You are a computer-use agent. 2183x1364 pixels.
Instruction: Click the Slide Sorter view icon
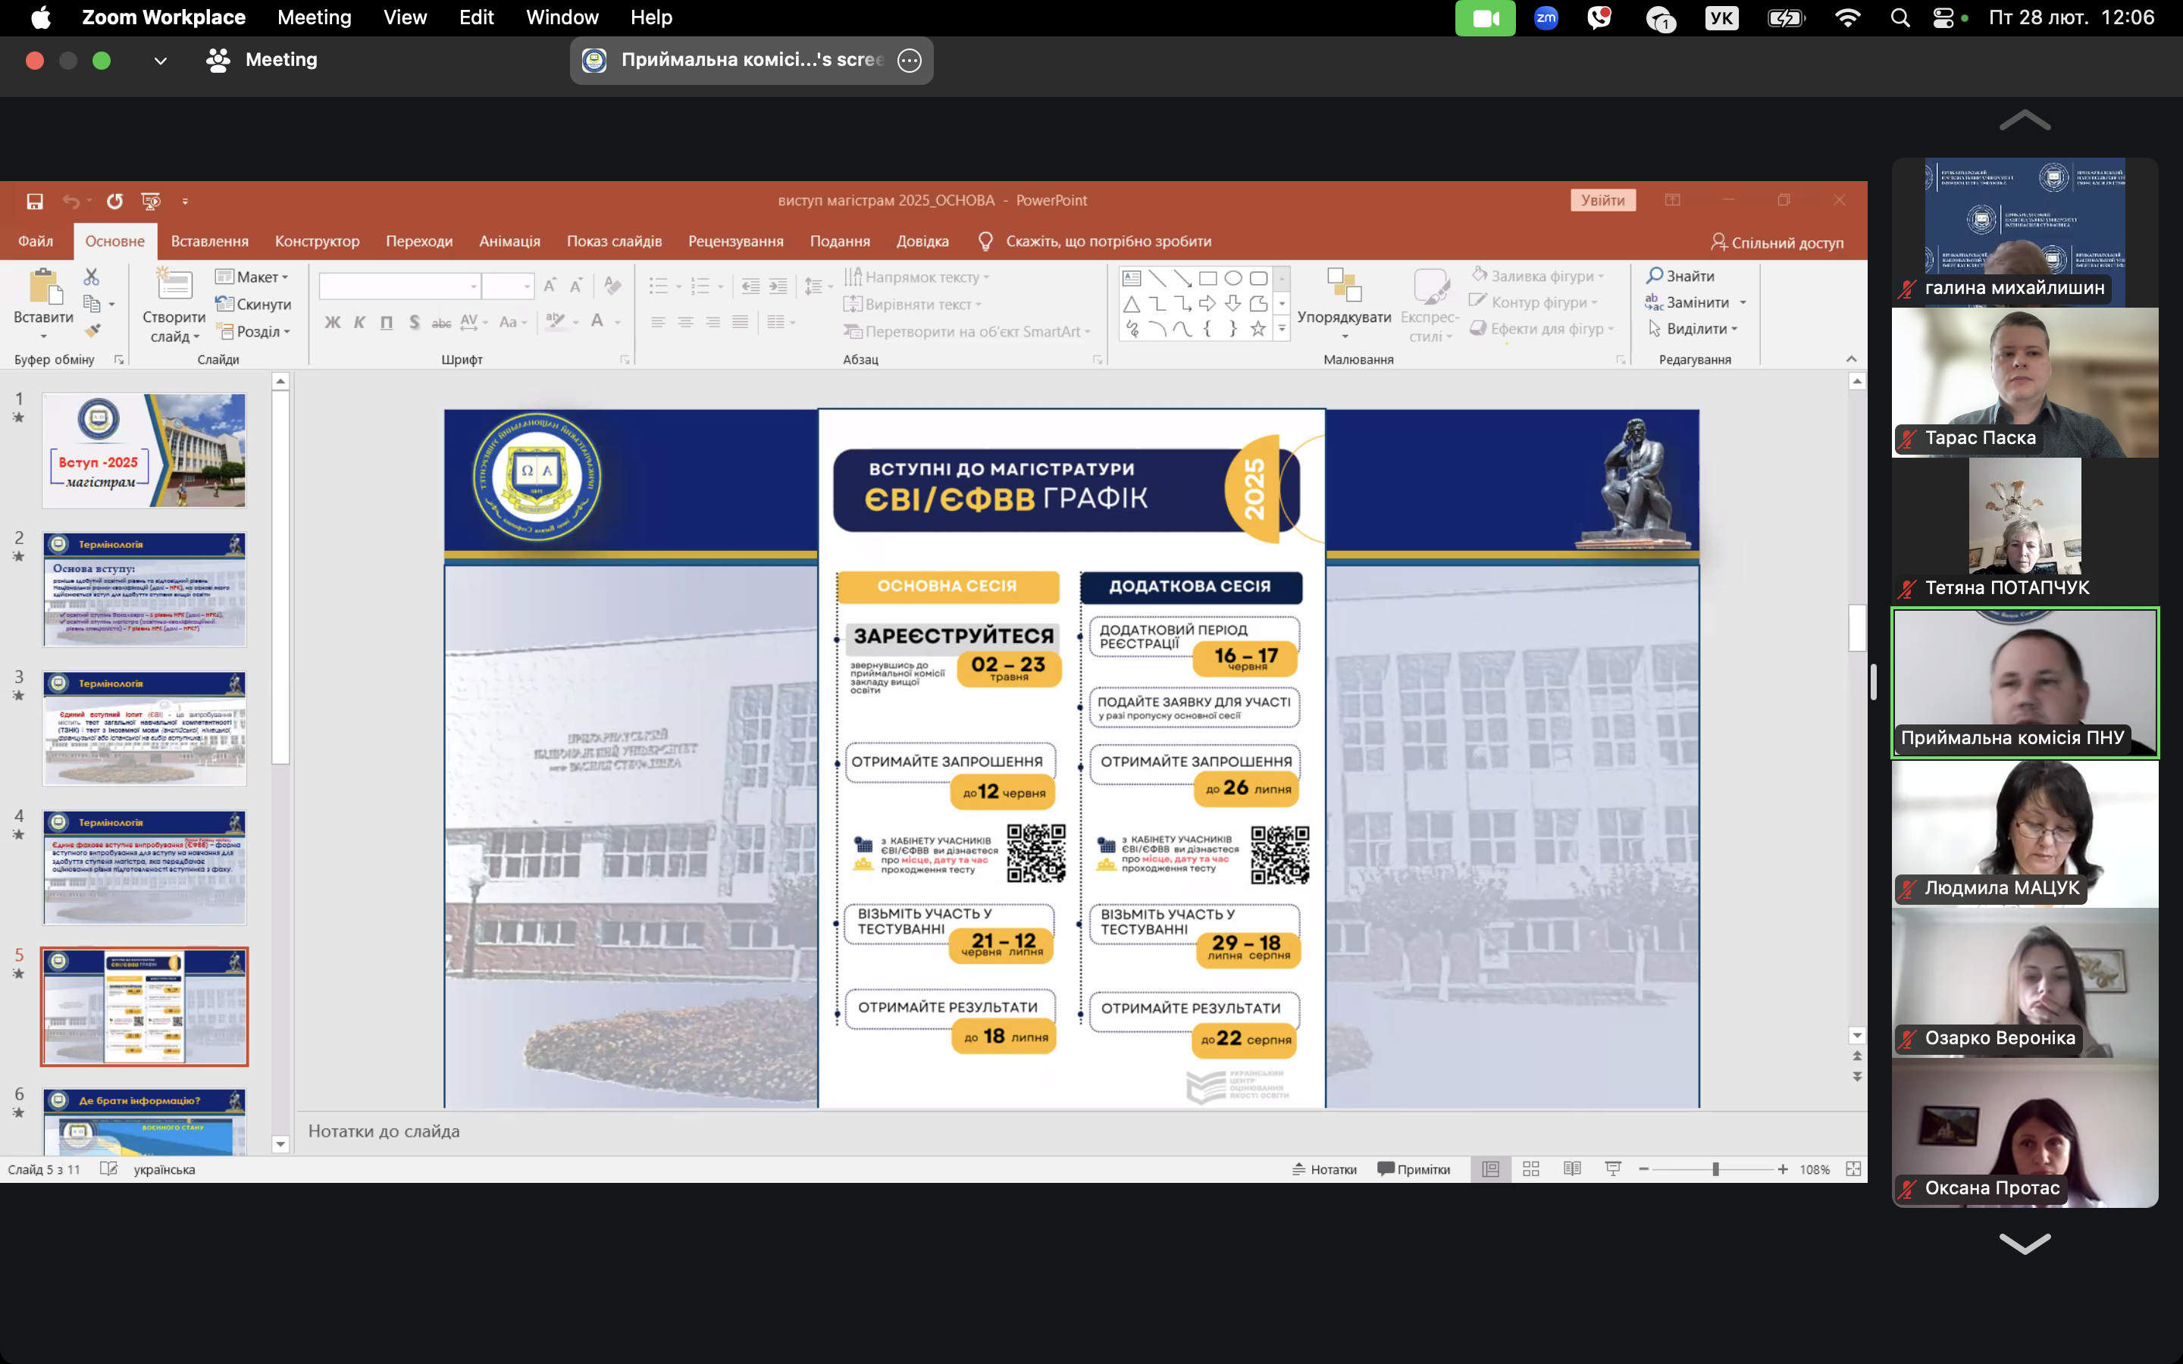click(x=1531, y=1169)
